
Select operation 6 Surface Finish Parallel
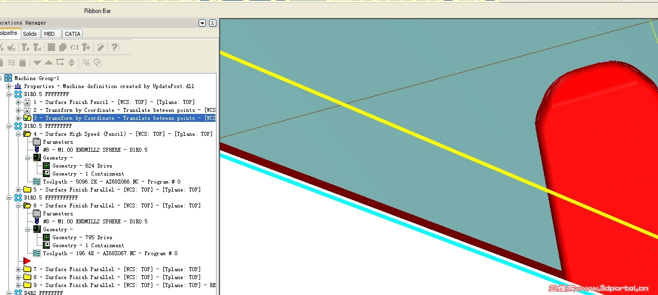tap(117, 205)
